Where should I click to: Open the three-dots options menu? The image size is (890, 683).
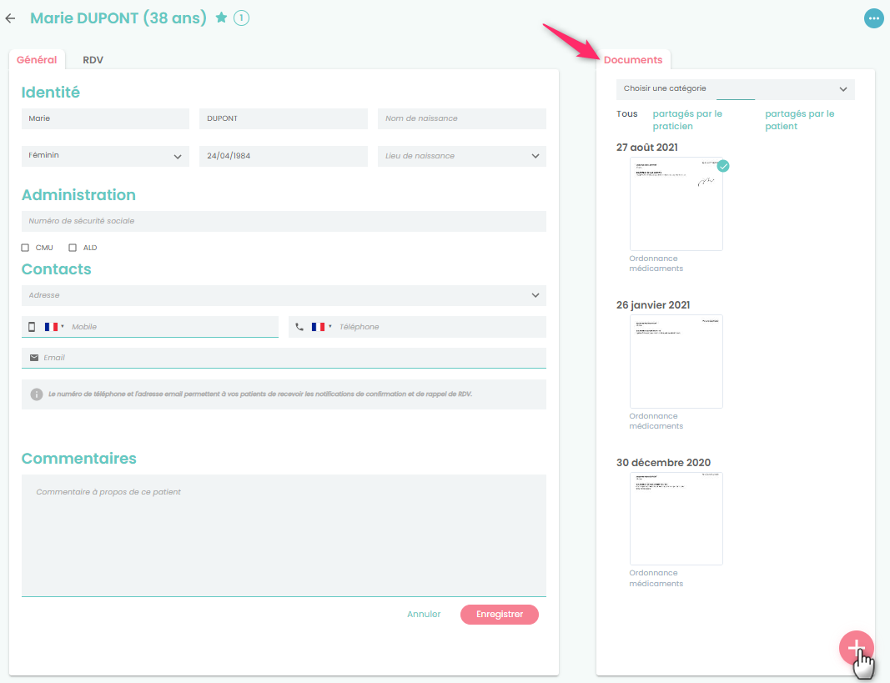click(873, 18)
